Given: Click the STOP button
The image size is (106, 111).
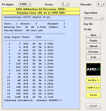Looking at the screenshot, I should 93,106.
